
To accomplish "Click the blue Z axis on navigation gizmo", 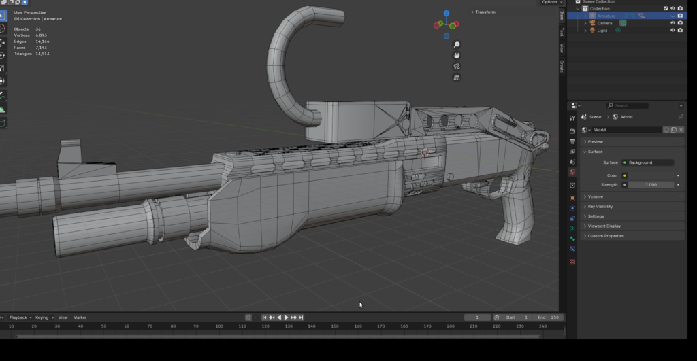I will (447, 14).
